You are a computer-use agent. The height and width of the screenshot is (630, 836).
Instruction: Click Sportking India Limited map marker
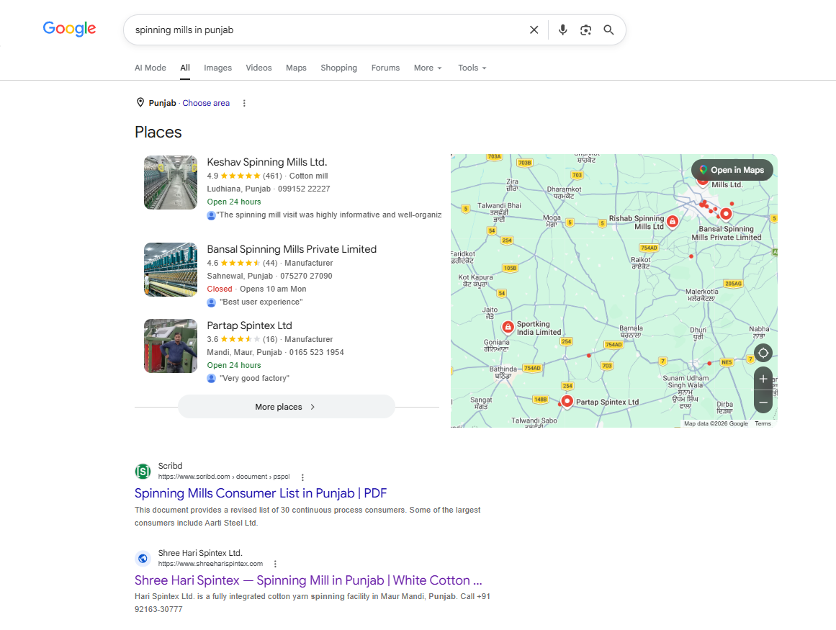point(508,327)
